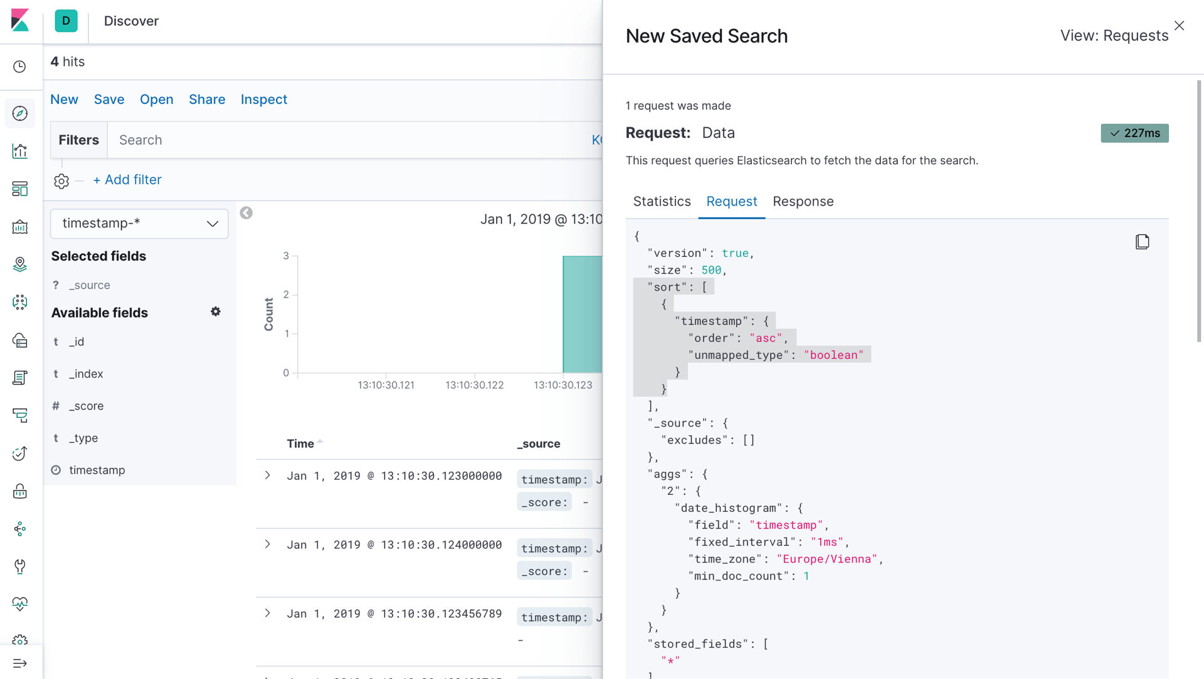The height and width of the screenshot is (679, 1204).
Task: Open the Logs icon in sidebar
Action: (x=20, y=378)
